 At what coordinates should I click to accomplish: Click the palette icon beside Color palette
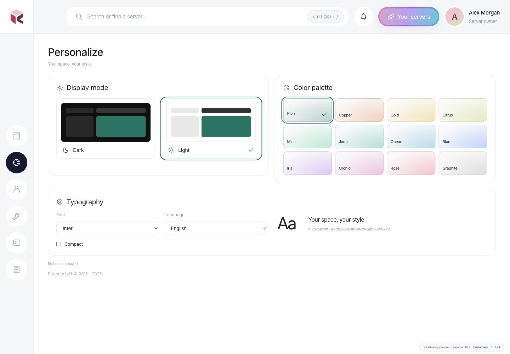[287, 88]
